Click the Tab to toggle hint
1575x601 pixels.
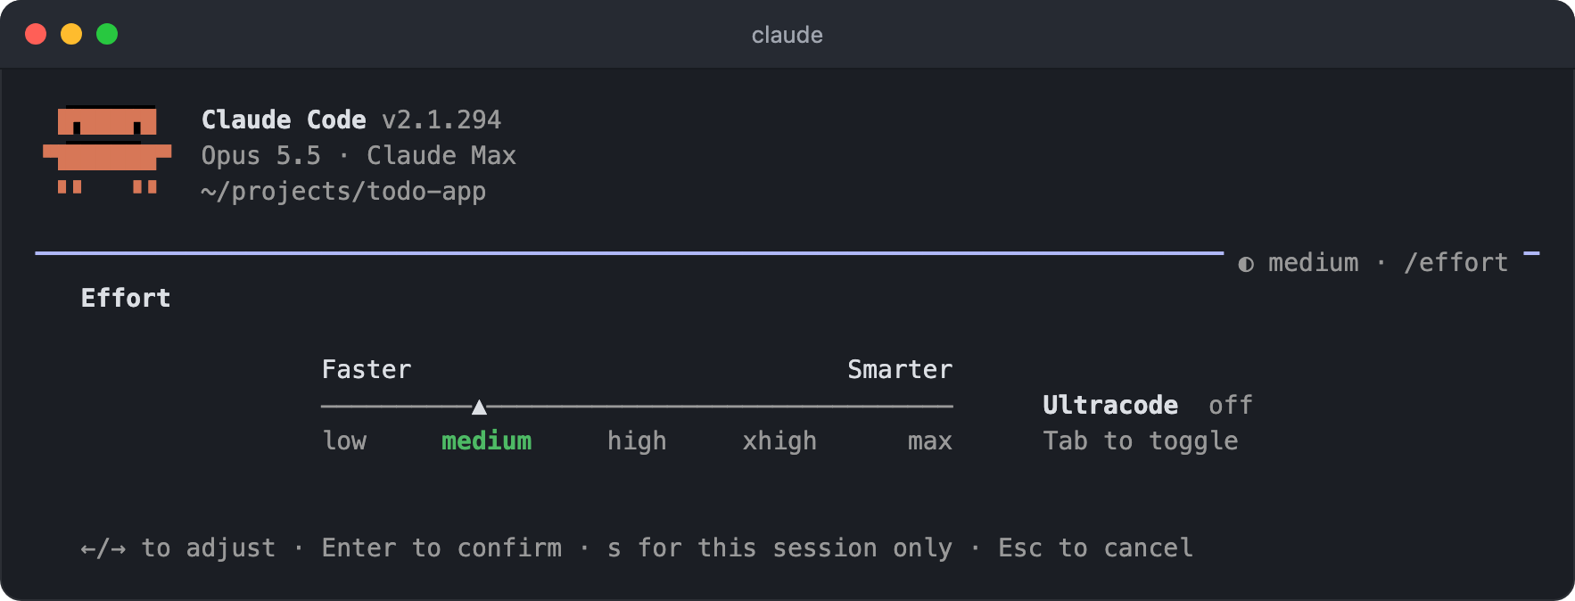1141,440
